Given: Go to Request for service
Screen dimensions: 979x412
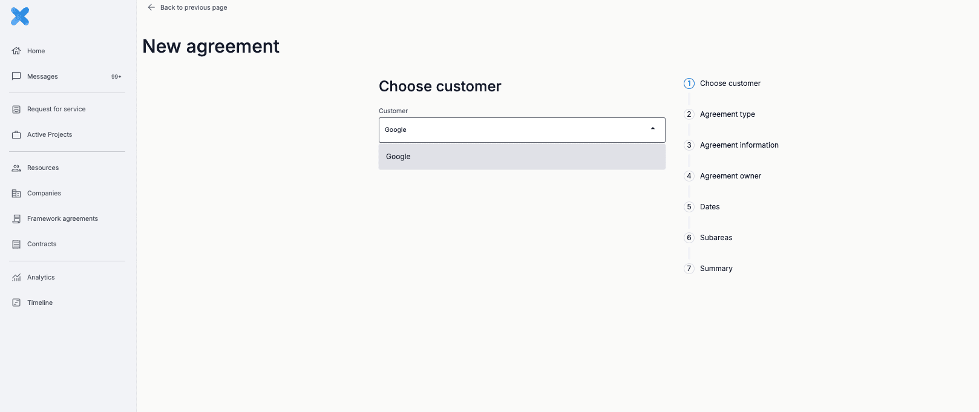Looking at the screenshot, I should click(56, 110).
